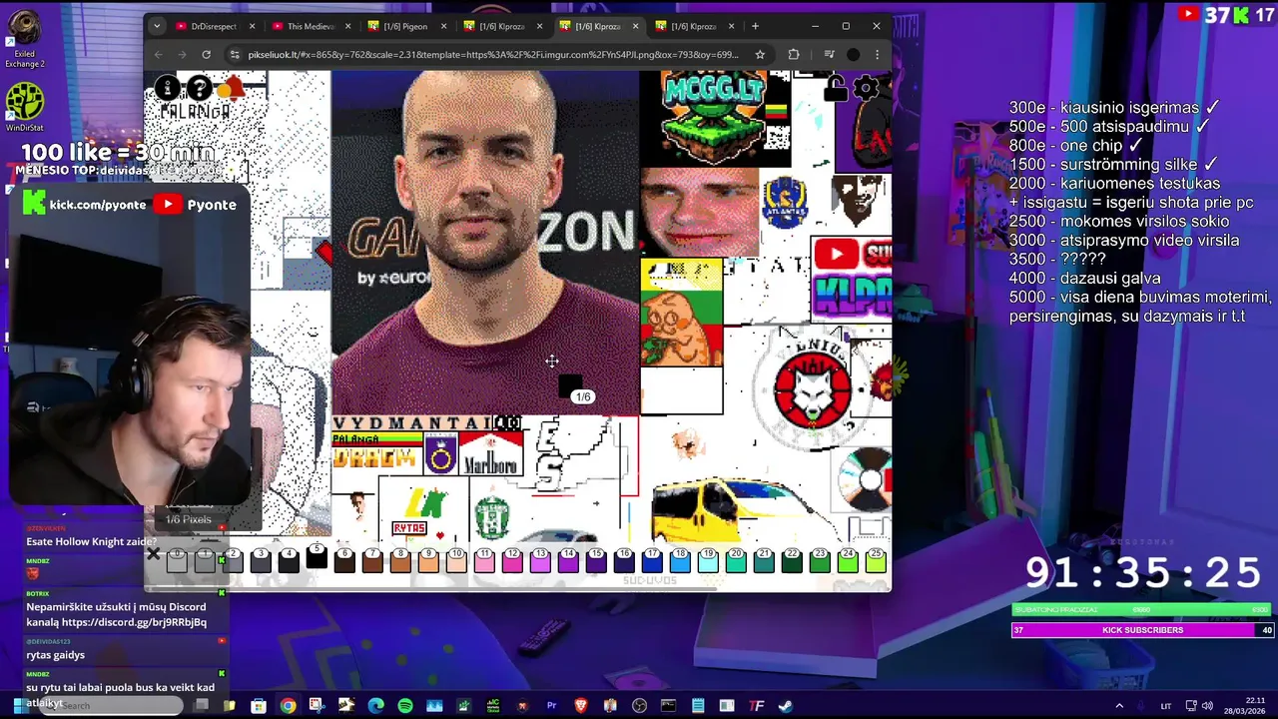
Task: Switch the LIT keyboard language indicator
Action: tap(1165, 706)
